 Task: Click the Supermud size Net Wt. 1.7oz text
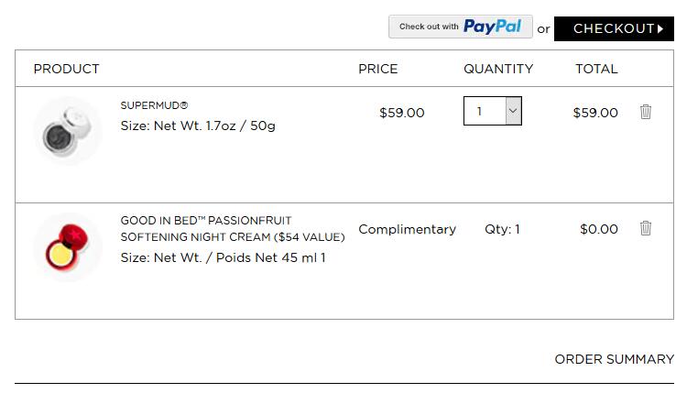pos(198,126)
